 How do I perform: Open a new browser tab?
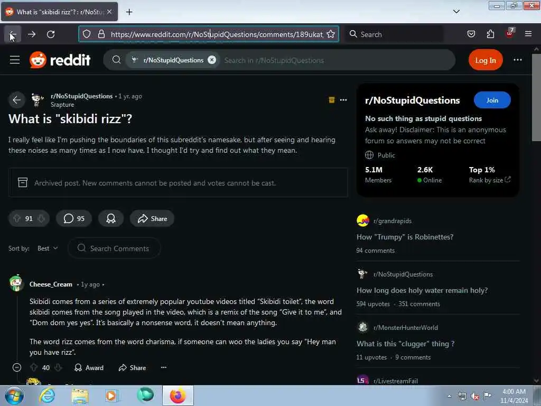pos(129,12)
